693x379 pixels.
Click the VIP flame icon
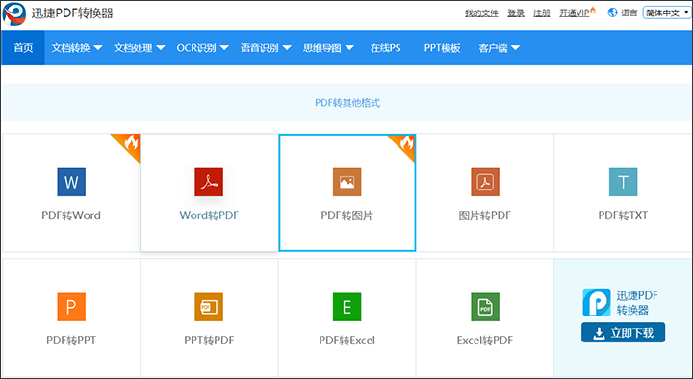[593, 11]
